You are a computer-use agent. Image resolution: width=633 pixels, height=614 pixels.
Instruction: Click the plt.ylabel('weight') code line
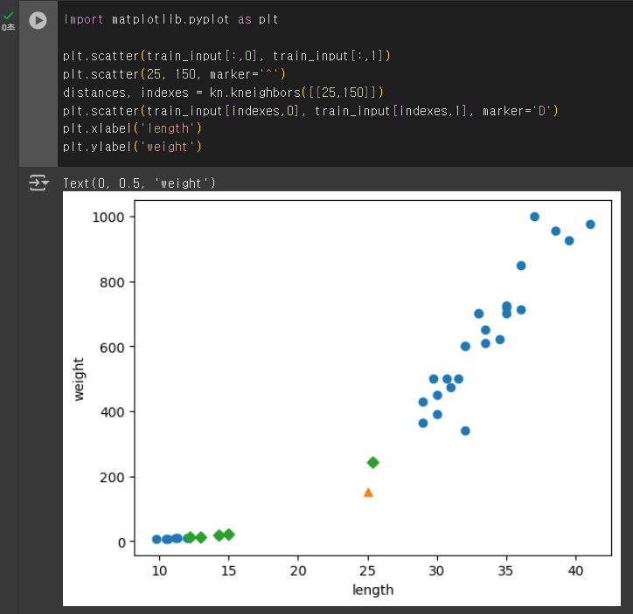coord(132,147)
